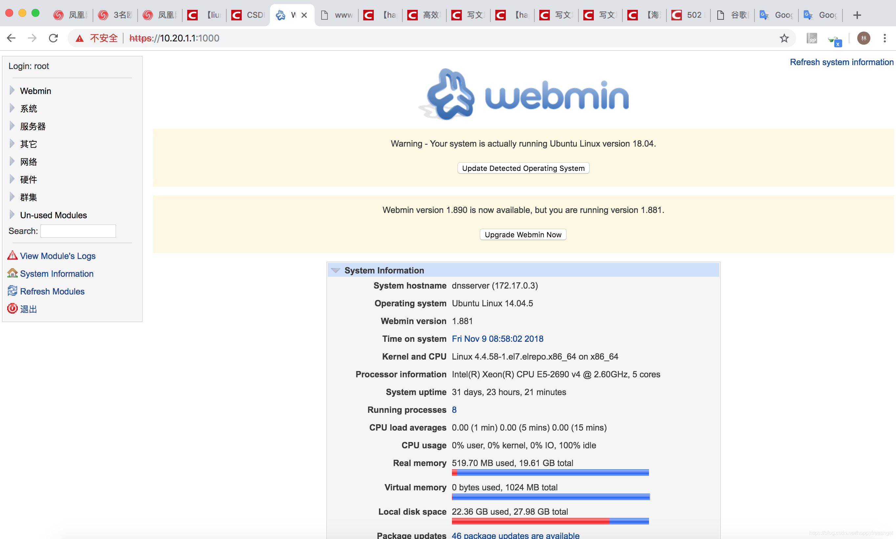This screenshot has width=896, height=539.
Task: Collapse the System Information section triangle
Action: point(336,270)
